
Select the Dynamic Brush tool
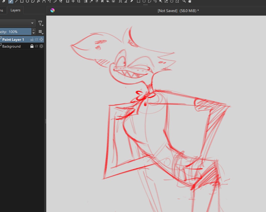pos(55,1)
